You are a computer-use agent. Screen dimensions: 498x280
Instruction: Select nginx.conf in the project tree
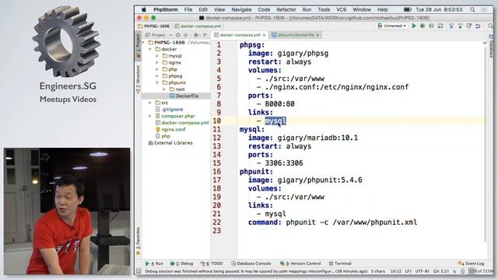click(173, 129)
